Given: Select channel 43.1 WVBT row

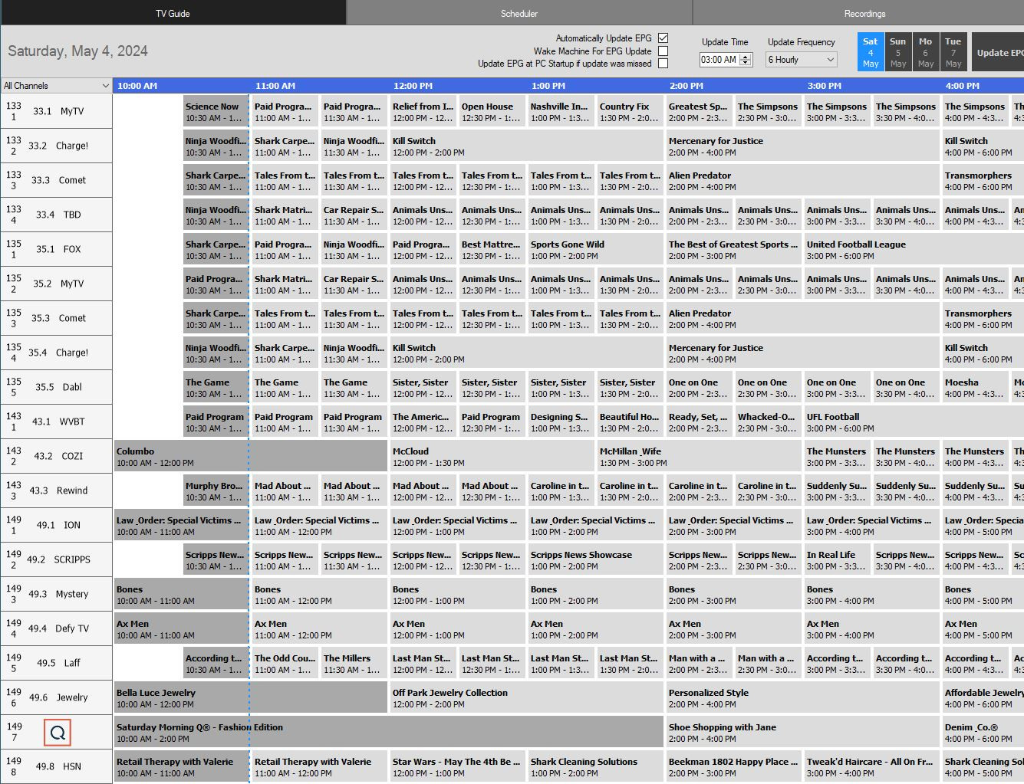Looking at the screenshot, I should [56, 422].
